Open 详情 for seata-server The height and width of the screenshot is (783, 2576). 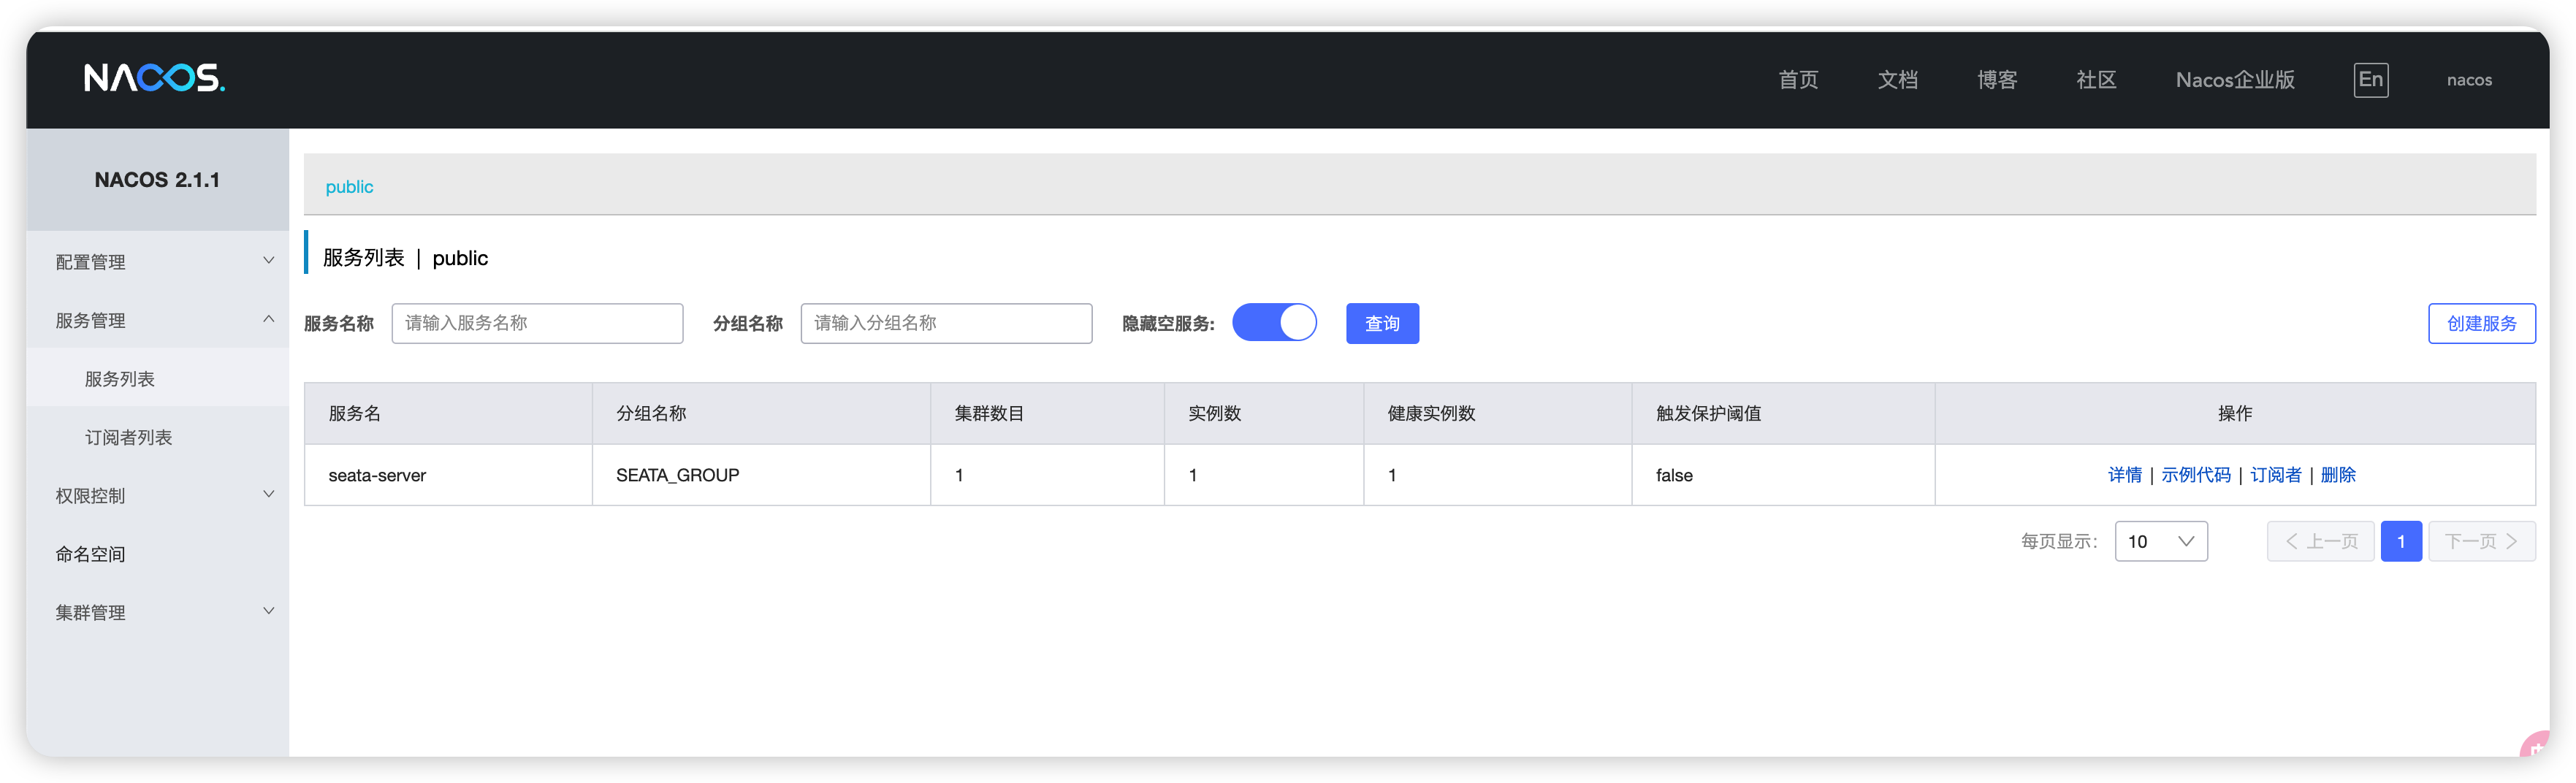(2124, 475)
